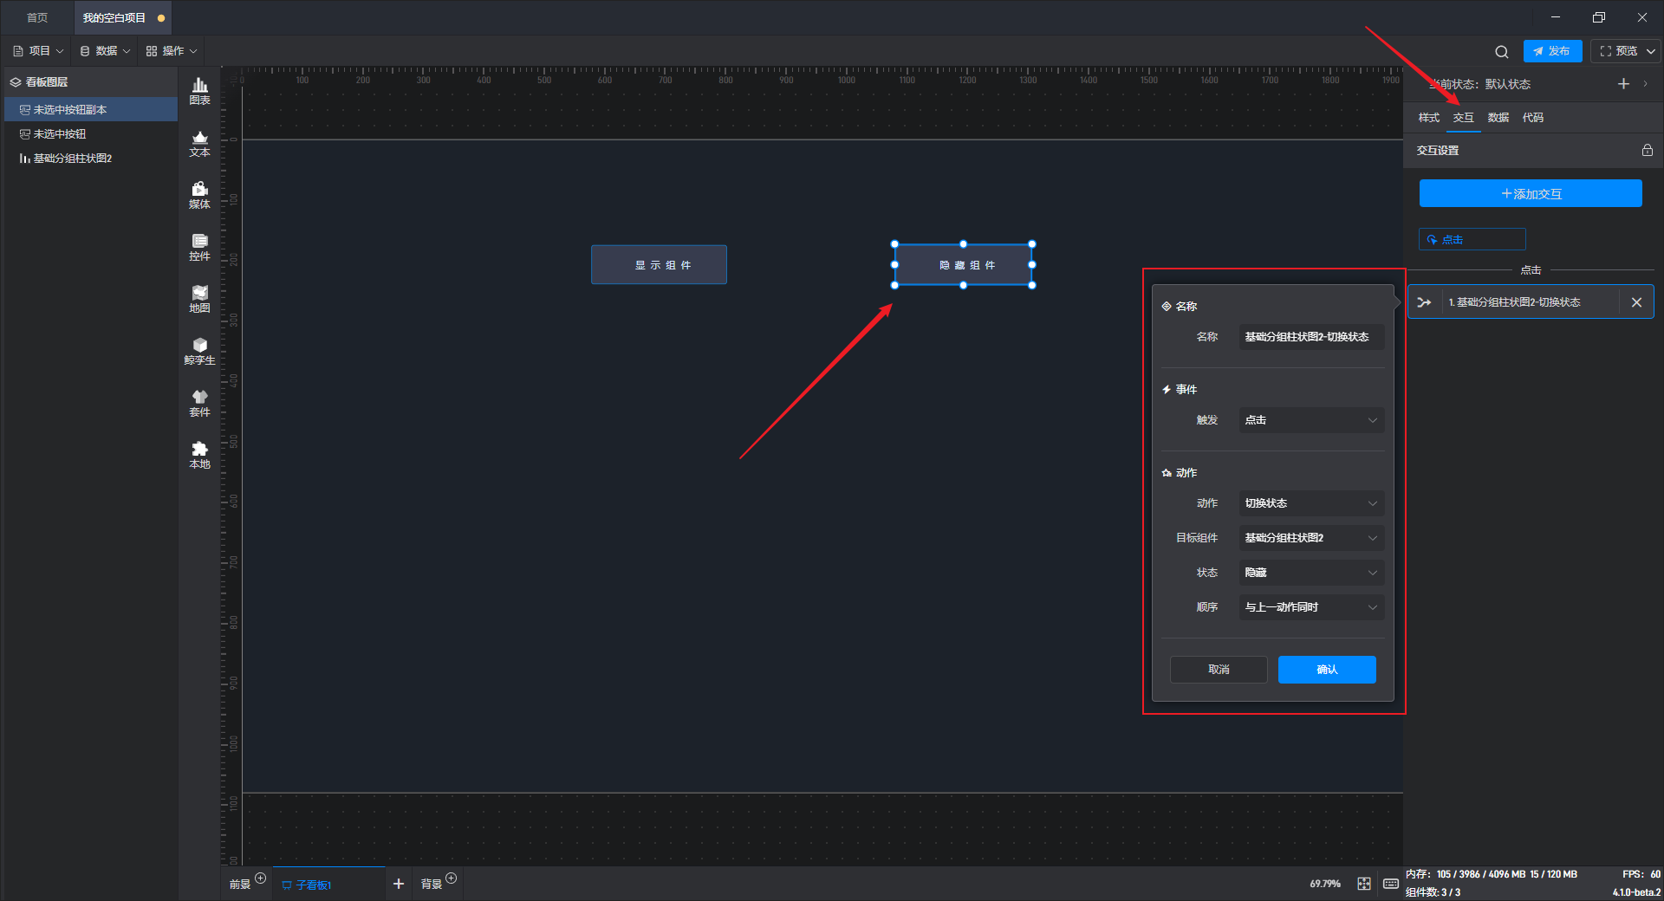Select layer 未选中按钮副本

click(x=91, y=110)
